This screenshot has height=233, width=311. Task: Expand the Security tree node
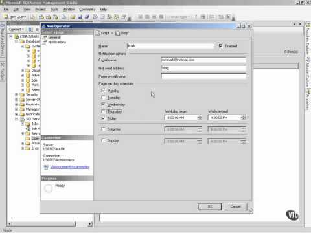click(17, 94)
